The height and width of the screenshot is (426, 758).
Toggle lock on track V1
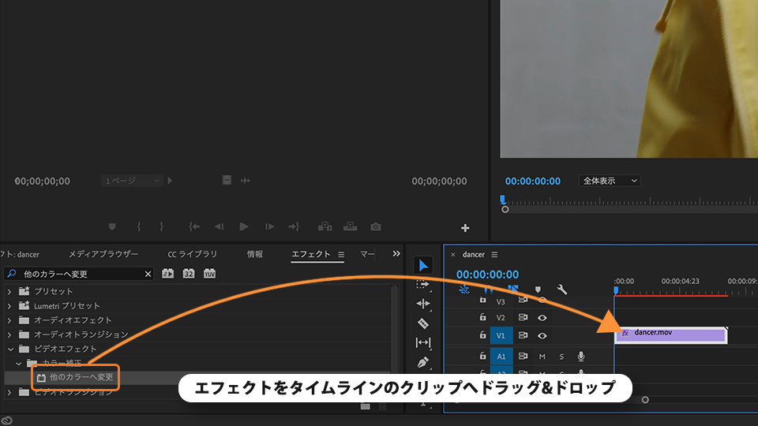pos(482,334)
